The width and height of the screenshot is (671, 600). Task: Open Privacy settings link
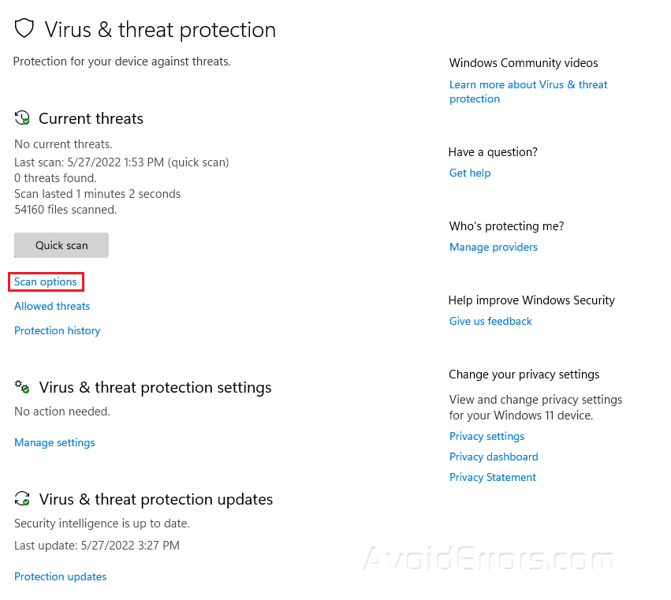tap(486, 436)
